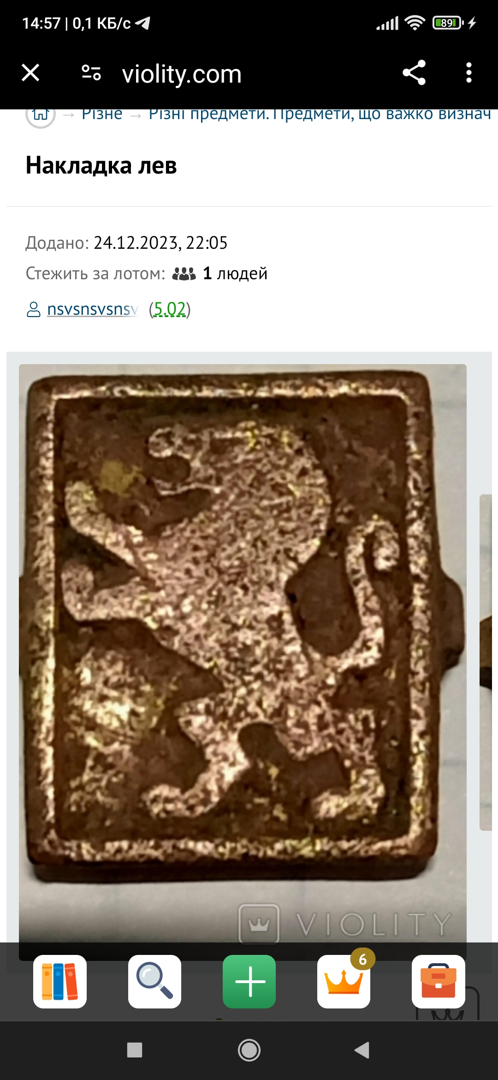Open search with magnifier icon
Viewport: 498px width, 1080px height.
[x=154, y=981]
